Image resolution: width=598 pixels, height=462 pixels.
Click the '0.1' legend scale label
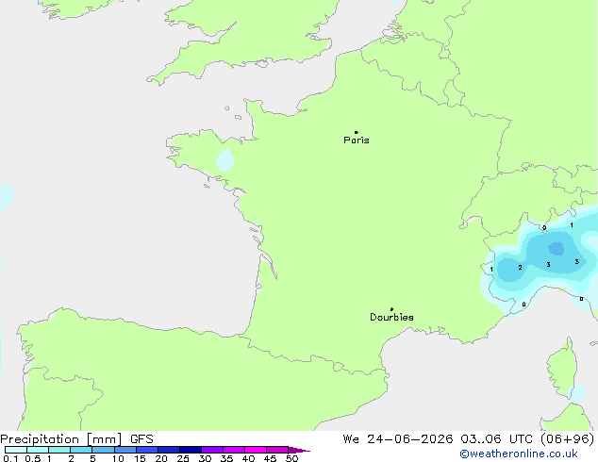(10, 458)
